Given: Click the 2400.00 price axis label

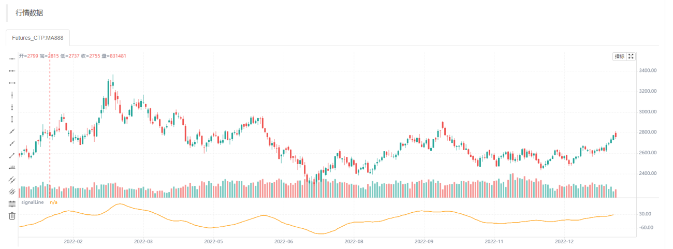Looking at the screenshot, I should [x=648, y=173].
